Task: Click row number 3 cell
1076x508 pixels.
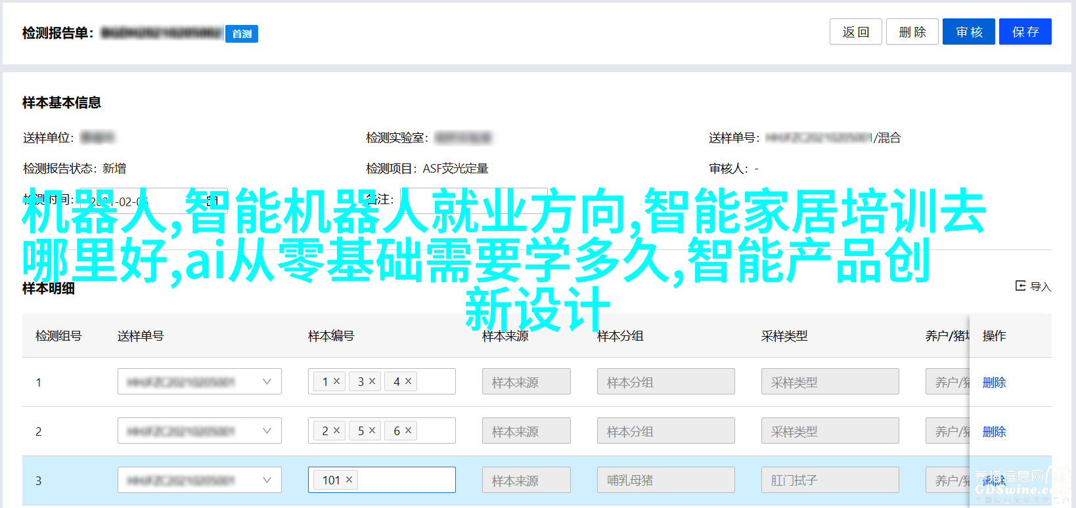Action: point(39,480)
